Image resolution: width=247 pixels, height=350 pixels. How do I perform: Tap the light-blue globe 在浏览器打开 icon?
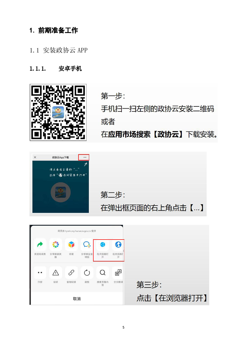coord(102,245)
